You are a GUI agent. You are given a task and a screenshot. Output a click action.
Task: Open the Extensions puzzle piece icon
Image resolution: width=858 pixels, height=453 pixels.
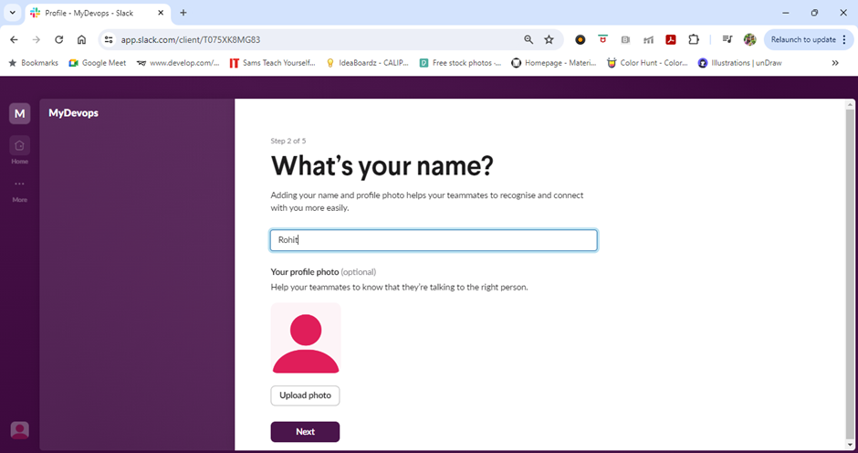tap(694, 39)
